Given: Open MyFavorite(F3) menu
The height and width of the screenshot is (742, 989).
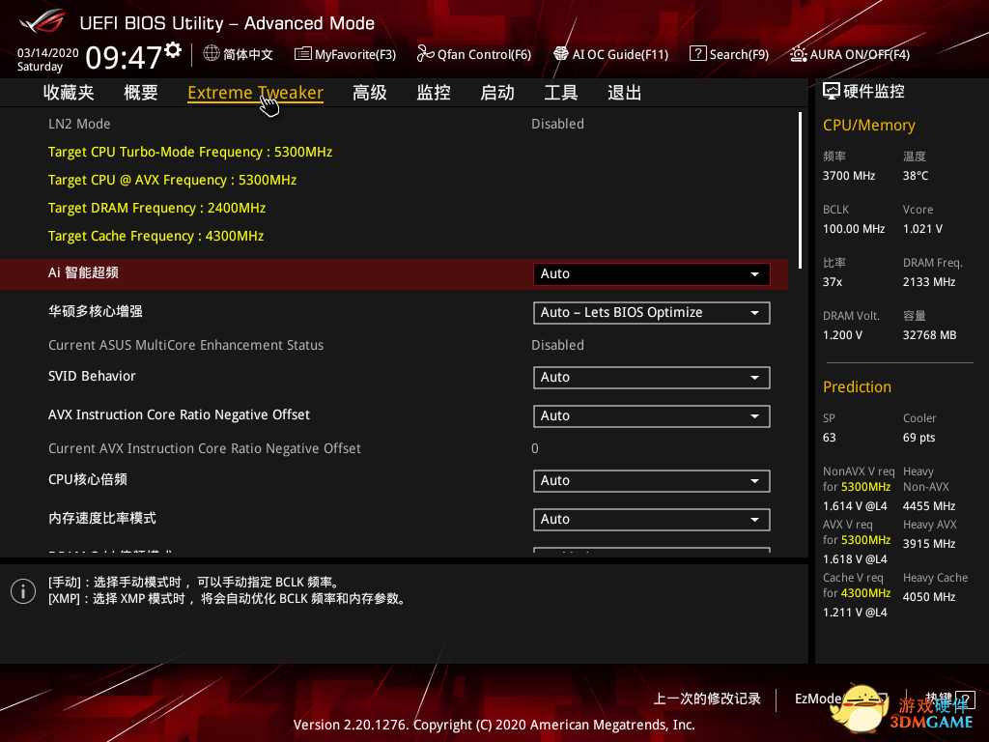Looking at the screenshot, I should [x=345, y=54].
